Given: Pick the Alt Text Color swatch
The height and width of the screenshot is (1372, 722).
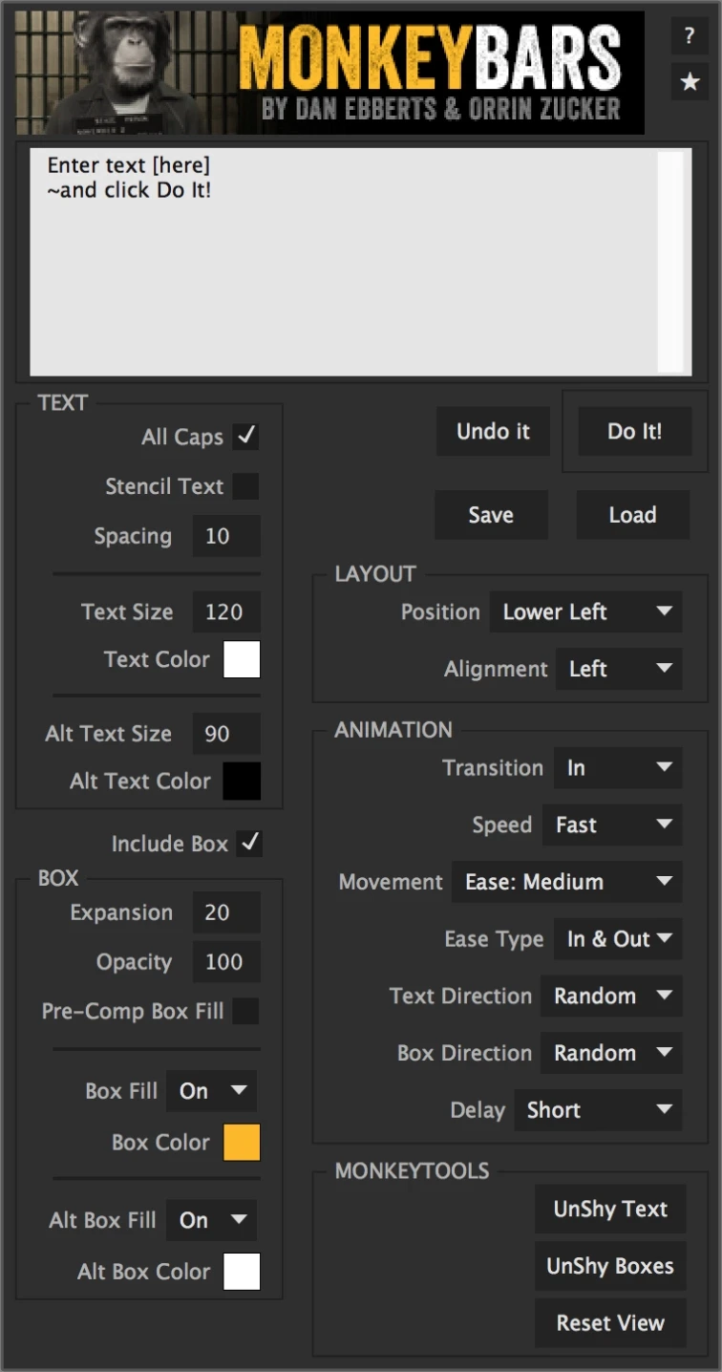Looking at the screenshot, I should (x=242, y=781).
